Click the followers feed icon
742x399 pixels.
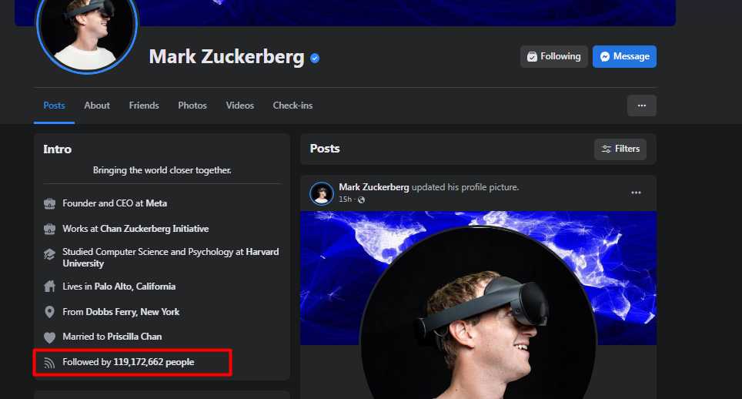click(50, 362)
